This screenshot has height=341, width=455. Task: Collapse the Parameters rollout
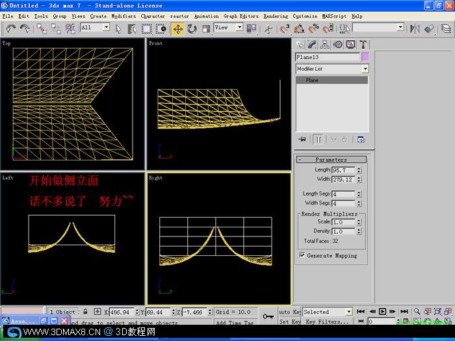[331, 160]
